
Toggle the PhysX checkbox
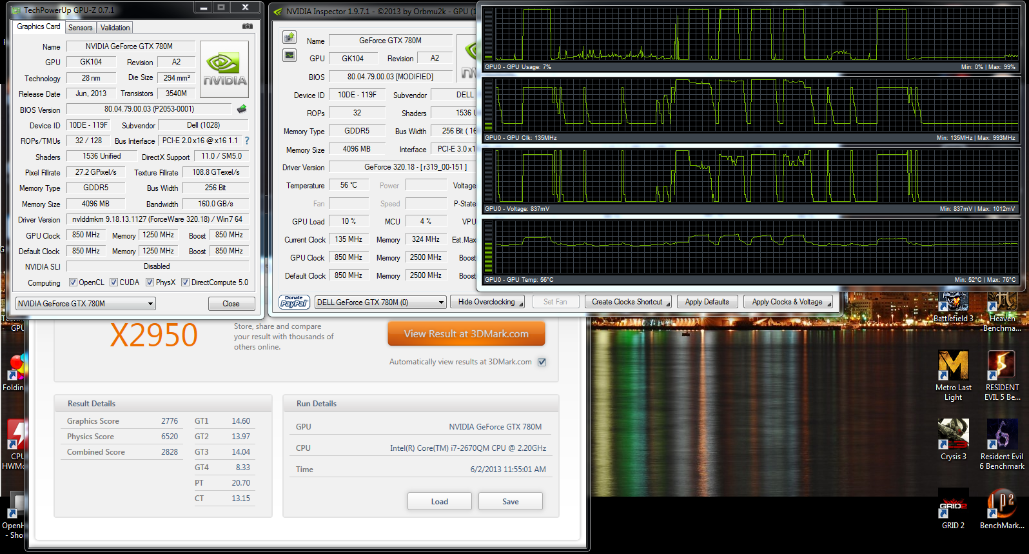pyautogui.click(x=150, y=282)
